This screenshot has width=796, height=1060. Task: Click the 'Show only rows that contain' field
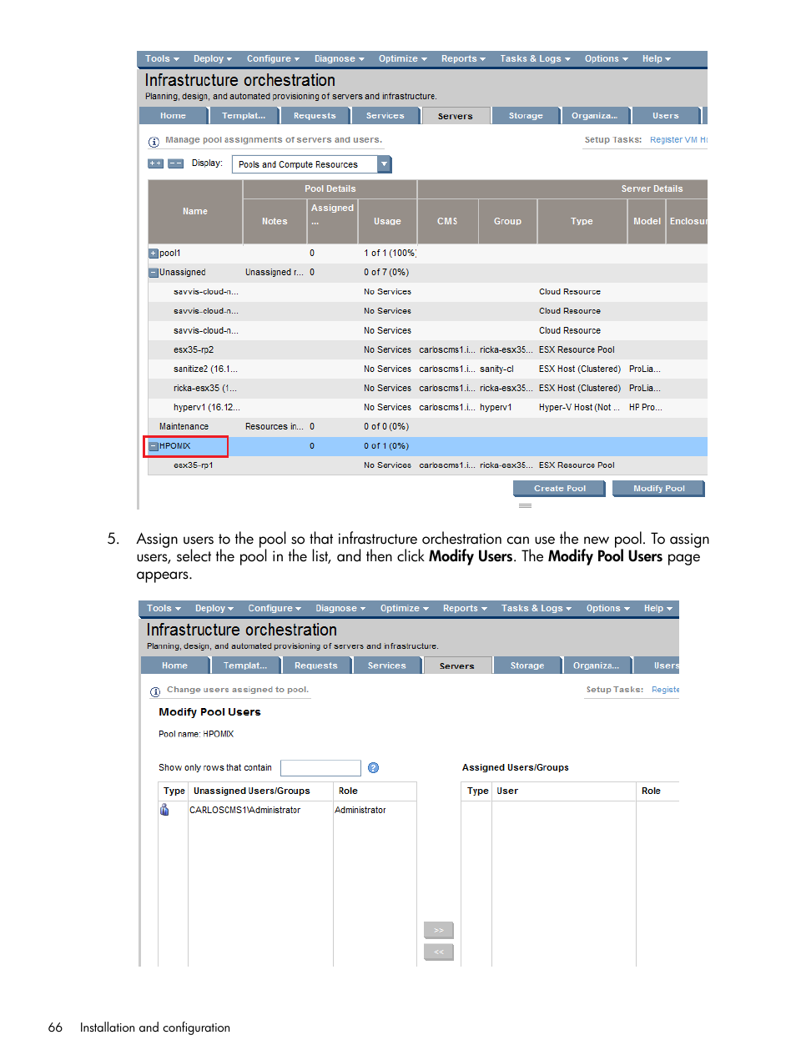pyautogui.click(x=320, y=768)
